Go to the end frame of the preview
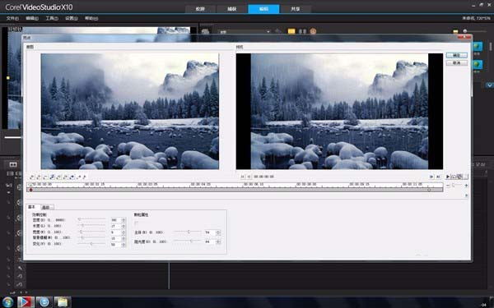The width and height of the screenshot is (494, 308). [438, 177]
